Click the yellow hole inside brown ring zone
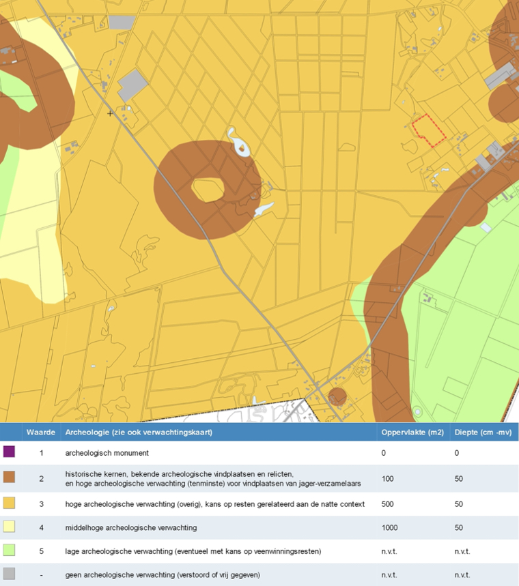This screenshot has height=586, width=519. click(208, 190)
